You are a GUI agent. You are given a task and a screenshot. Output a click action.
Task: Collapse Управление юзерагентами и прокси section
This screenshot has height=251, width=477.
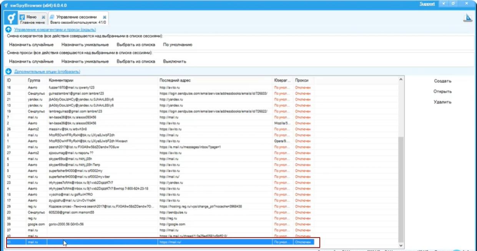coord(55,30)
